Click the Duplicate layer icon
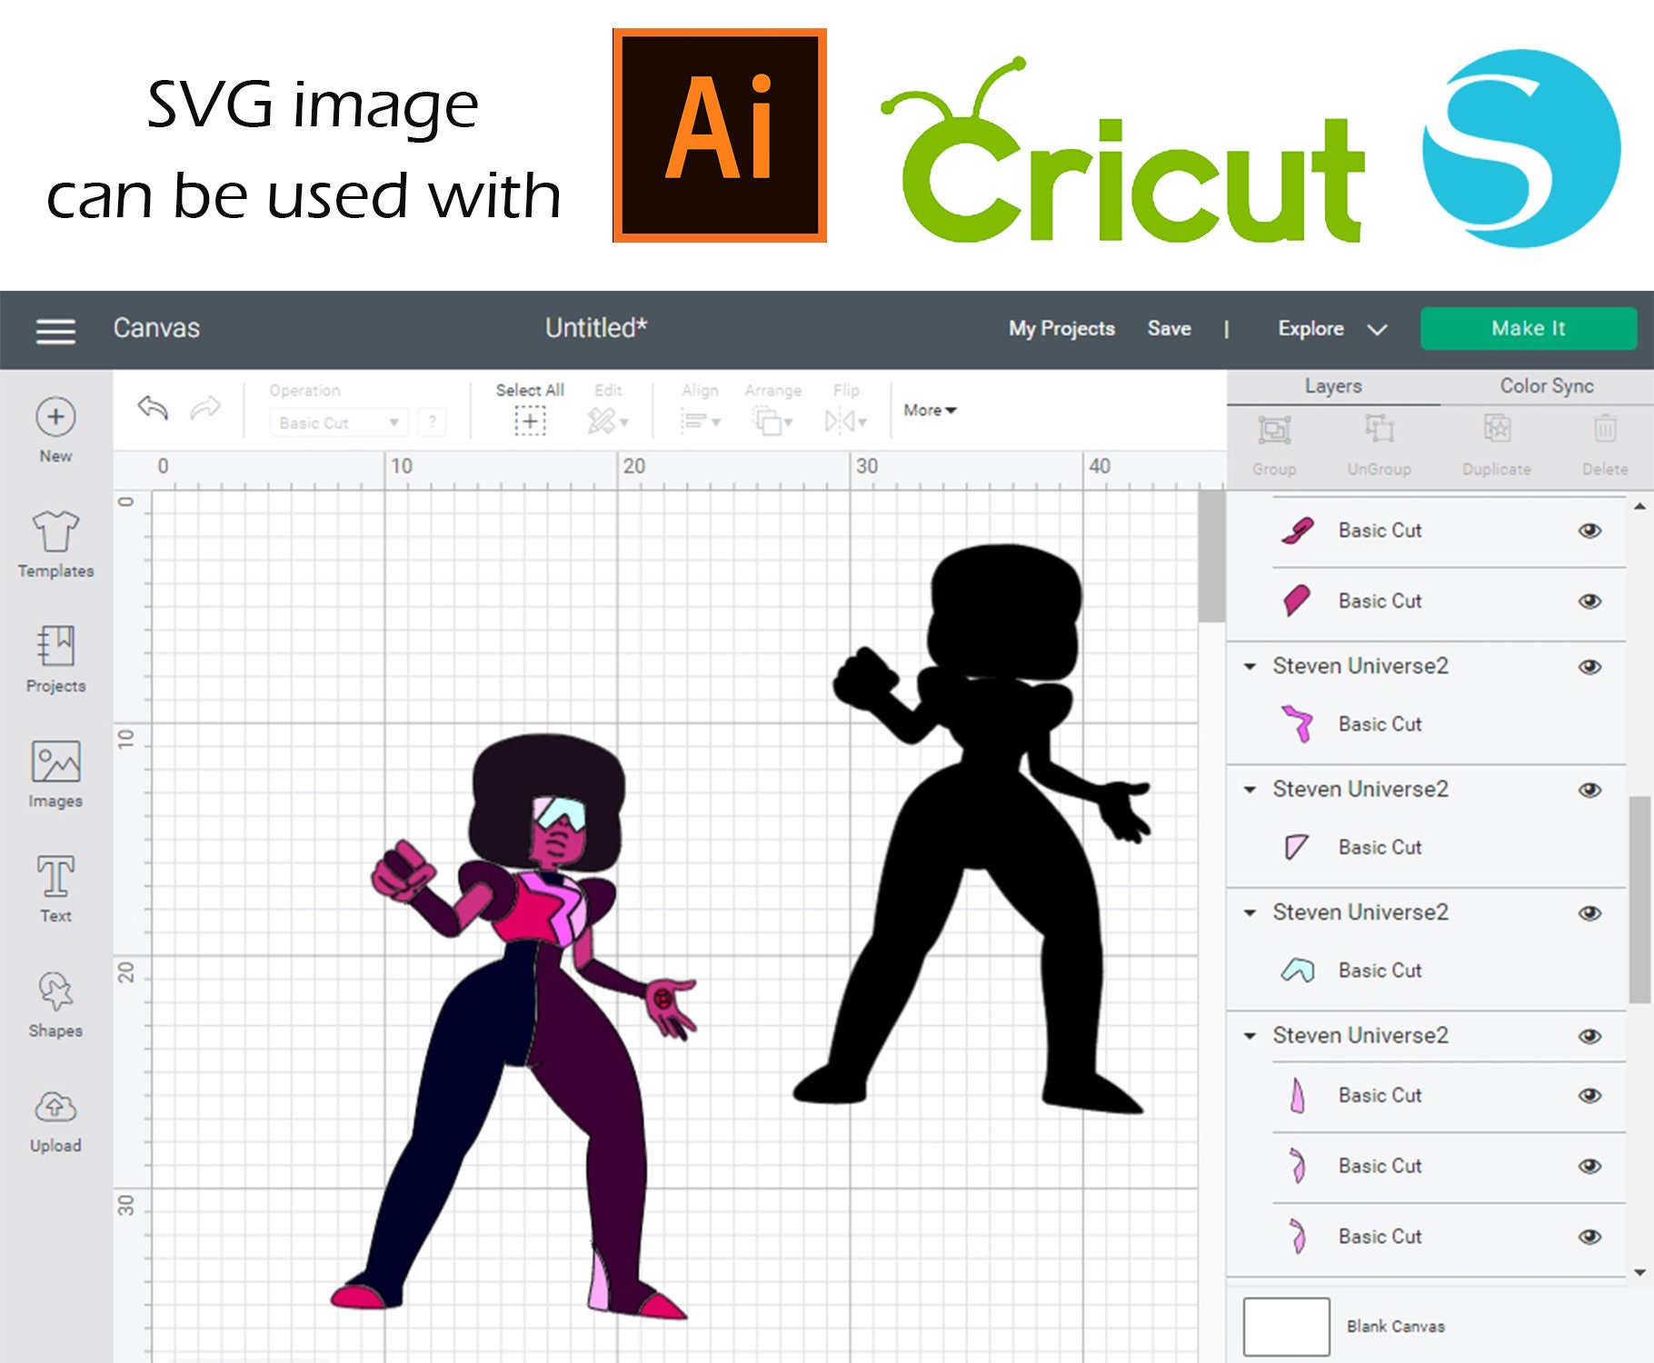Screen dimensions: 1654x1363 point(1497,427)
